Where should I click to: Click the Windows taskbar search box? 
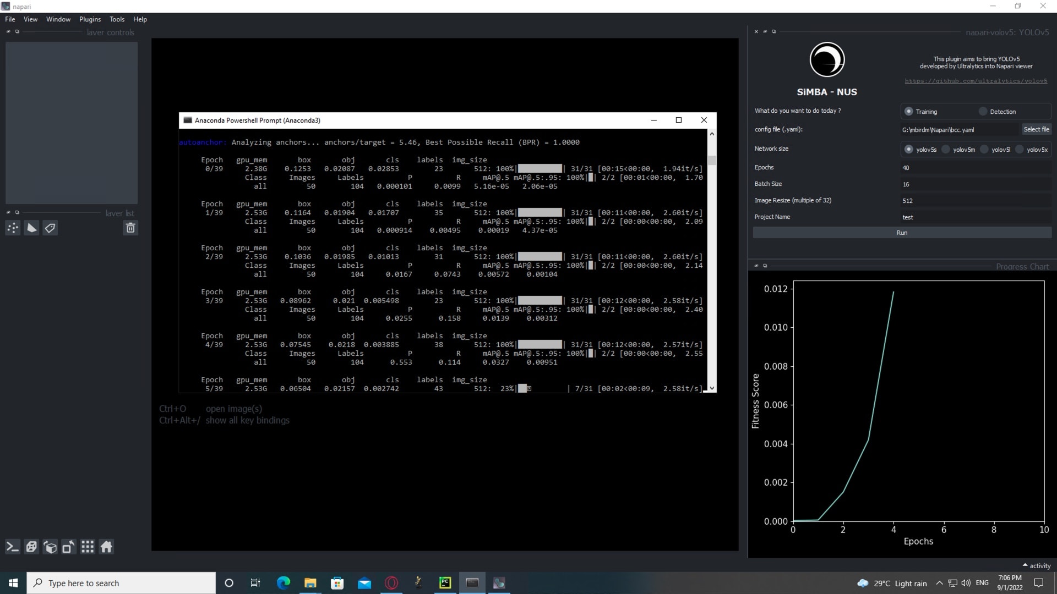pos(121,583)
